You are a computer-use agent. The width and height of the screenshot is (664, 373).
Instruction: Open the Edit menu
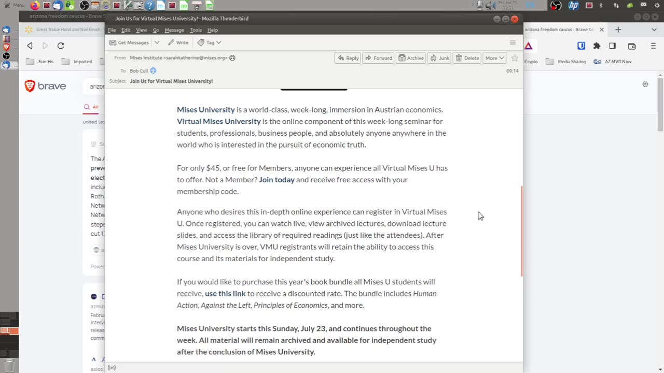click(x=126, y=30)
